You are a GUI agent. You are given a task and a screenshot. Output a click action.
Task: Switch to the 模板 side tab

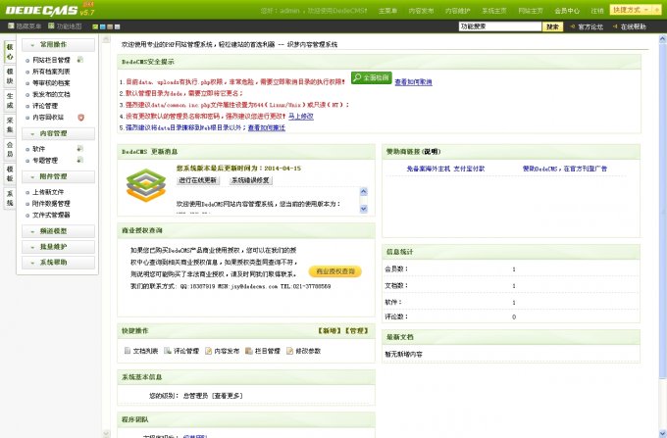[10, 173]
